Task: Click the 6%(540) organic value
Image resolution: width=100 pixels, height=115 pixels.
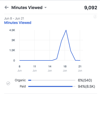Action: point(85,80)
